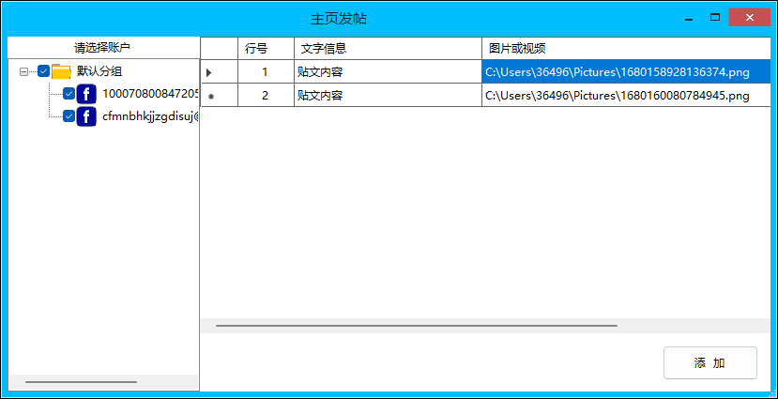Viewport: 778px width, 399px height.
Task: Select row 2 贴文内容 text cell
Action: point(387,96)
